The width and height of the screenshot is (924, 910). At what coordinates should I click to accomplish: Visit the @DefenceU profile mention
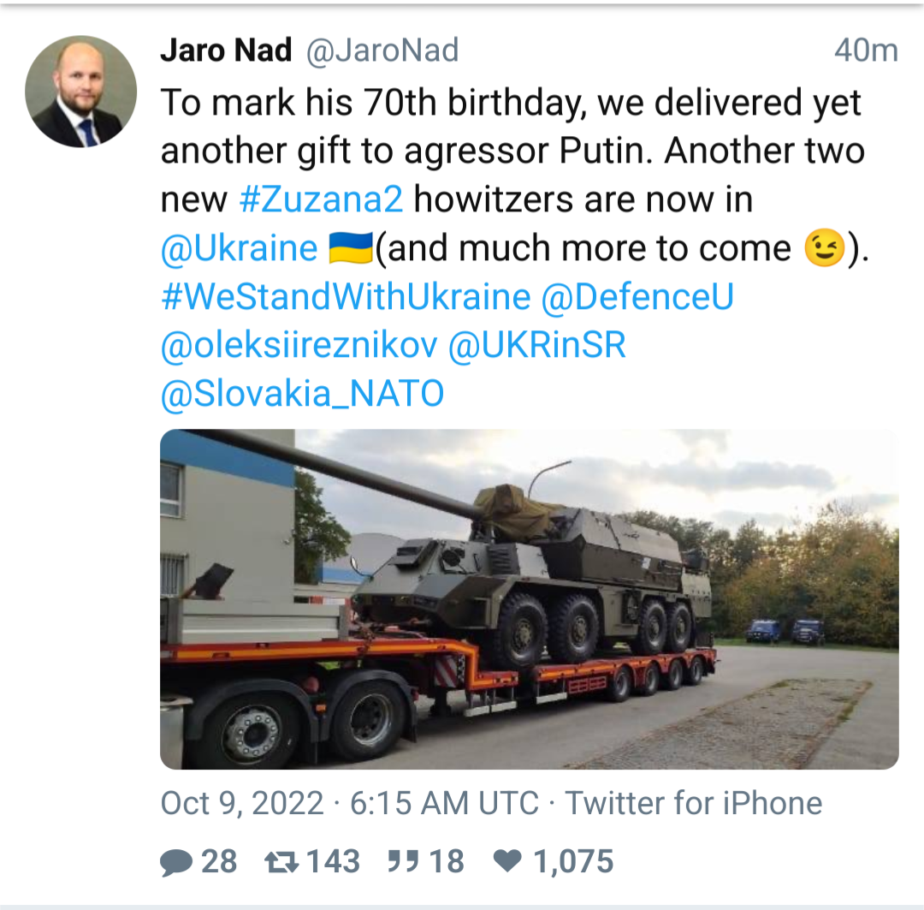click(x=637, y=296)
